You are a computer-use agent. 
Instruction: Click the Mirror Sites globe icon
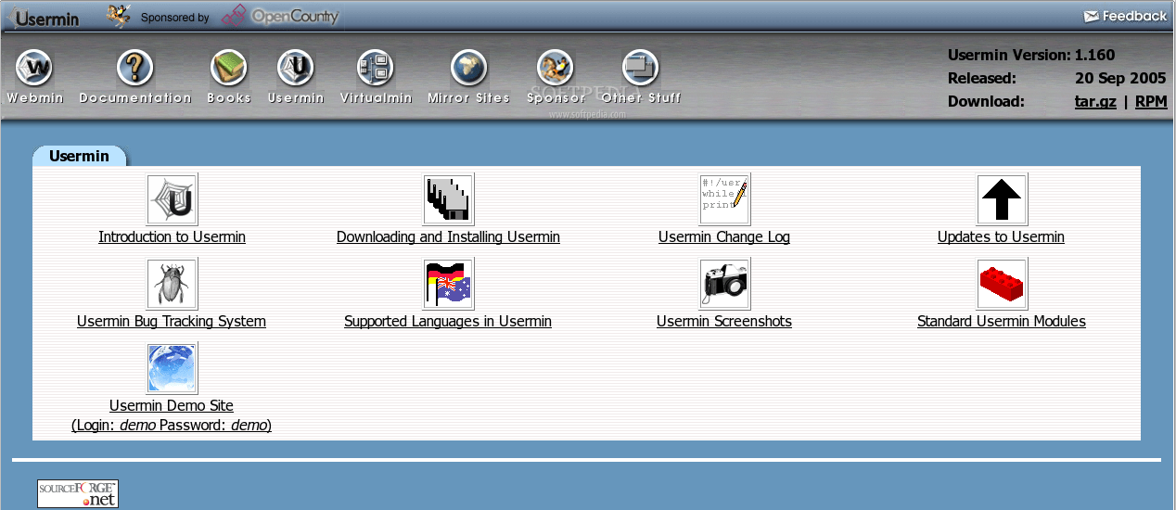[x=469, y=68]
